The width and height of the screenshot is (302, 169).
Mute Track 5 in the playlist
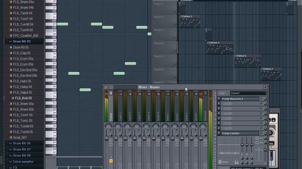click(x=175, y=65)
